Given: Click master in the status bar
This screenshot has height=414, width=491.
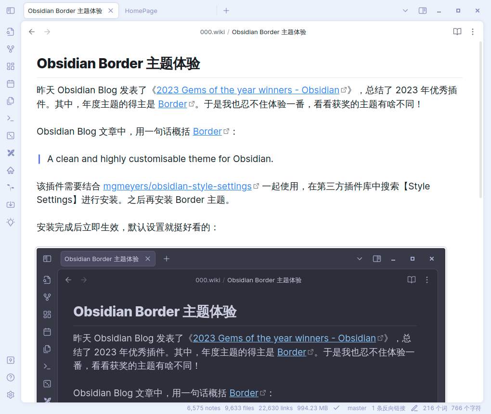Looking at the screenshot, I should pos(357,408).
